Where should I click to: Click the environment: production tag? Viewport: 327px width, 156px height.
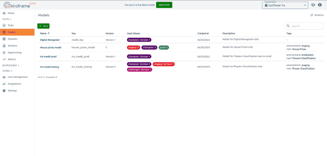click(x=300, y=55)
